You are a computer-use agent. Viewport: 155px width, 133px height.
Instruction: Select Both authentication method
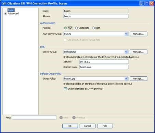(93, 28)
